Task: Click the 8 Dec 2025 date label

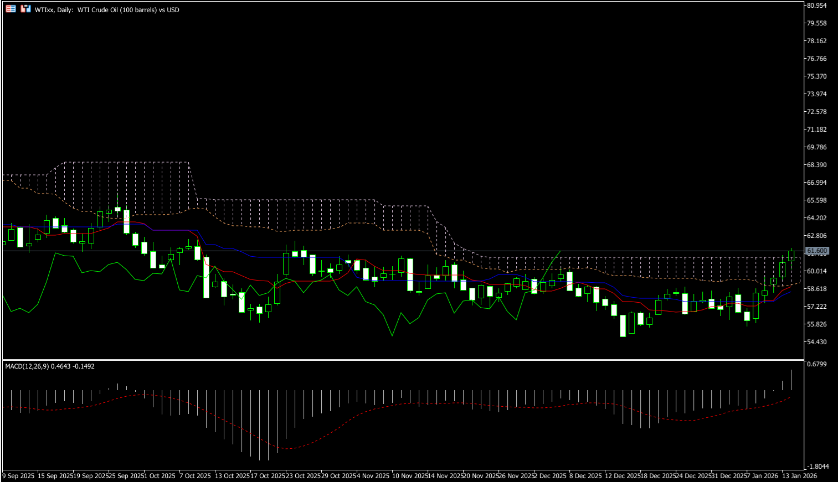Action: coord(585,476)
